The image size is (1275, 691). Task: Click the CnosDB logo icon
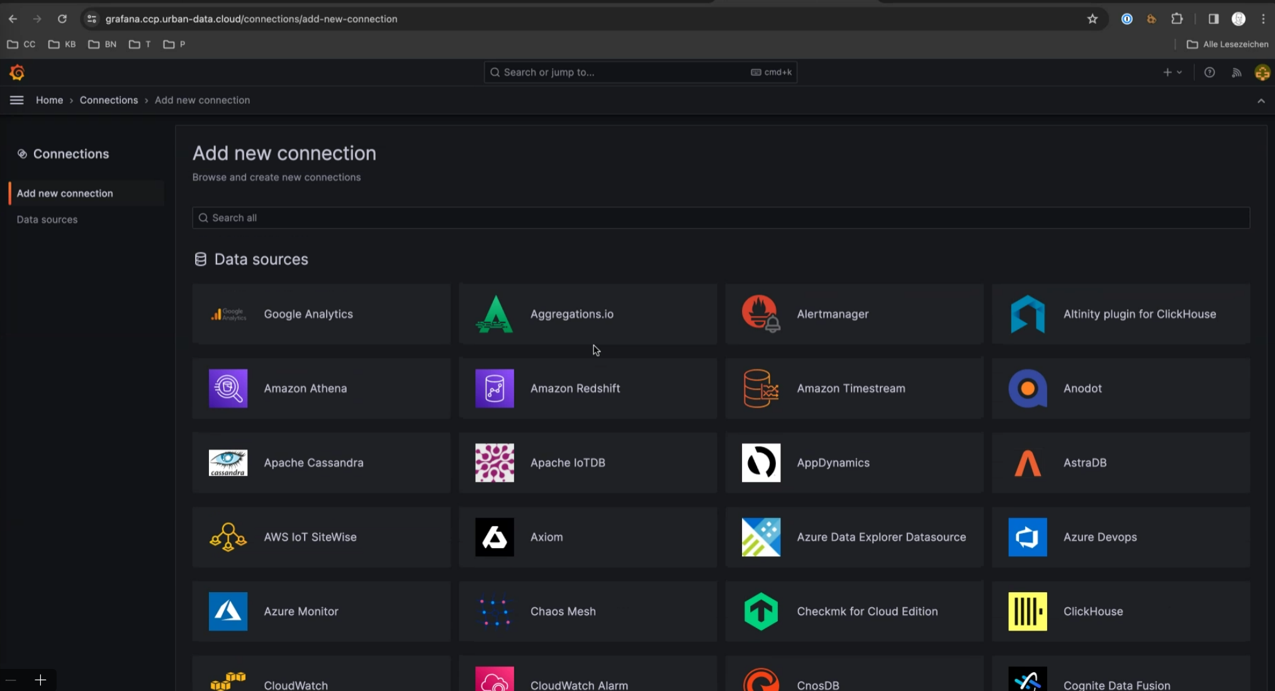[761, 679]
